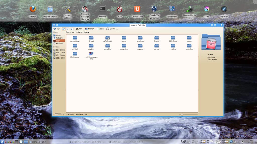The height and width of the screenshot is (144, 257).
Task: Select the 595.1 GiB device
Action: click(x=60, y=52)
